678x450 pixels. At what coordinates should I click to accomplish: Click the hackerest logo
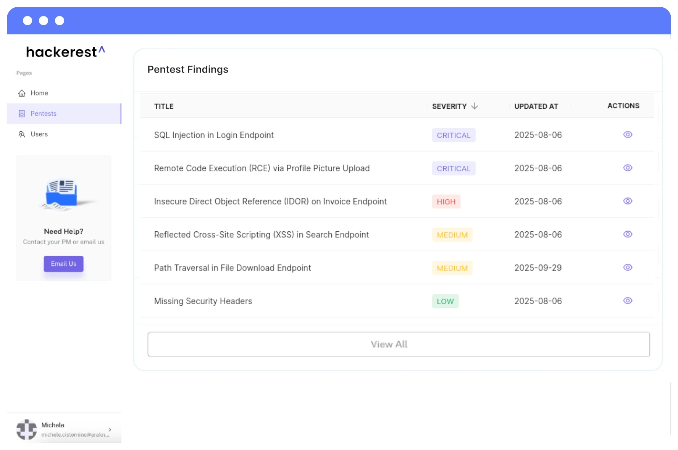coord(65,52)
